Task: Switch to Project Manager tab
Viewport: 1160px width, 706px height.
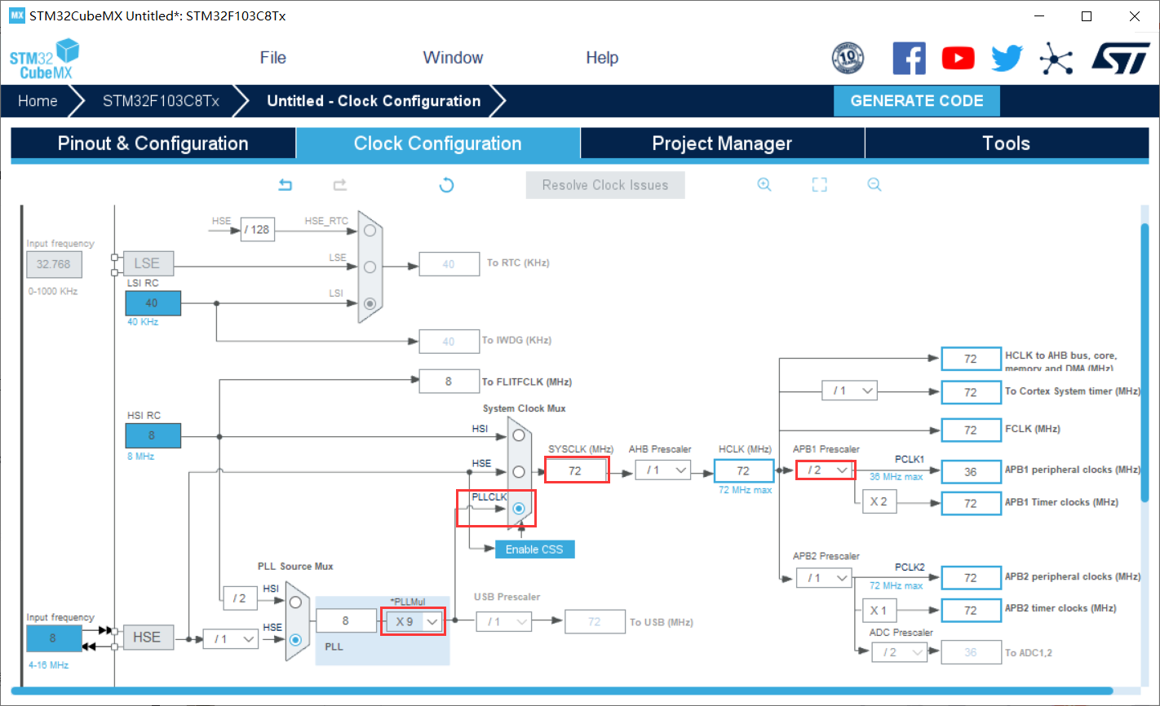Action: (722, 143)
